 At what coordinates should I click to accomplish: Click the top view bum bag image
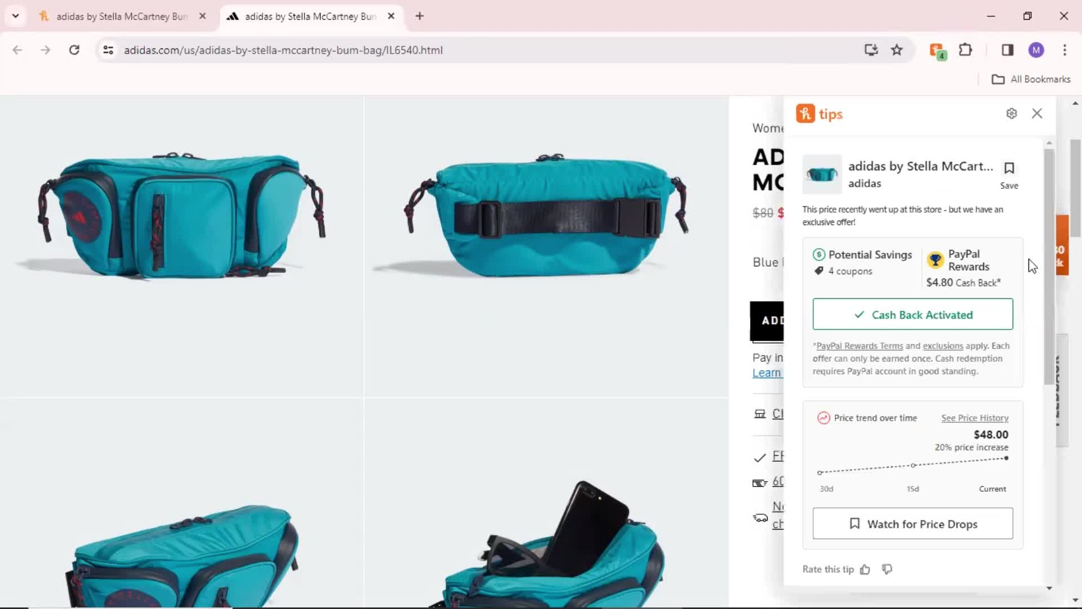181,503
